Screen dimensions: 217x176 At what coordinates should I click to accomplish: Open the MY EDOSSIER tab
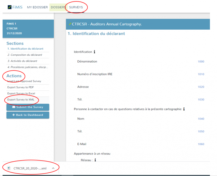[x=37, y=7]
